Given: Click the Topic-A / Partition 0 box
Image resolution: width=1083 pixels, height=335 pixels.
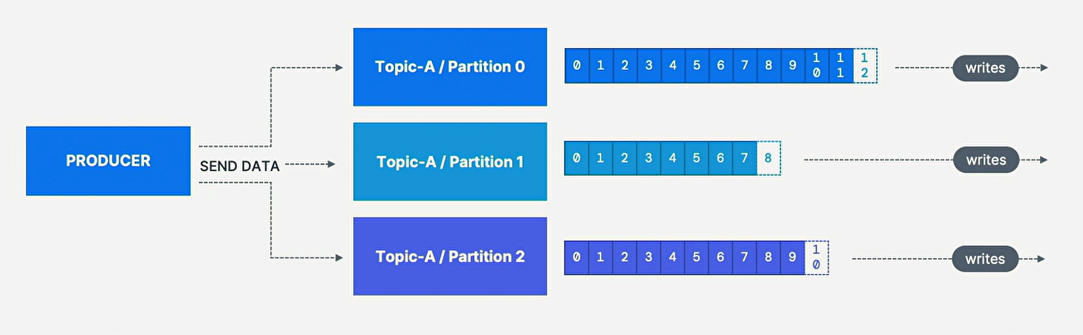Looking at the screenshot, I should [x=450, y=67].
